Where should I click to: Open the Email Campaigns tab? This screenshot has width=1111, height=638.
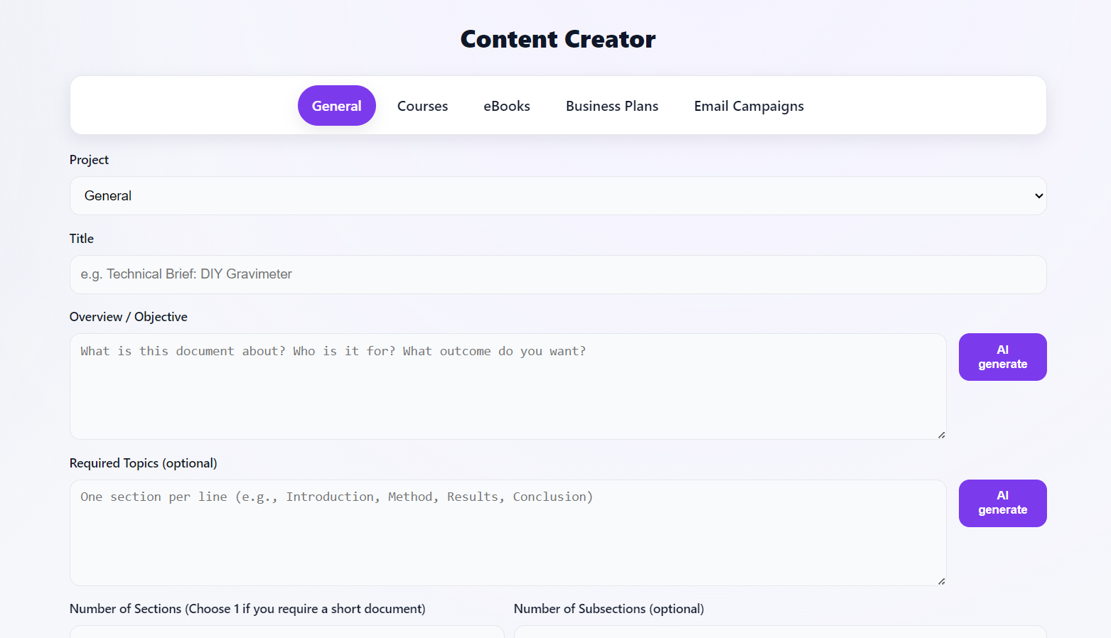tap(748, 105)
